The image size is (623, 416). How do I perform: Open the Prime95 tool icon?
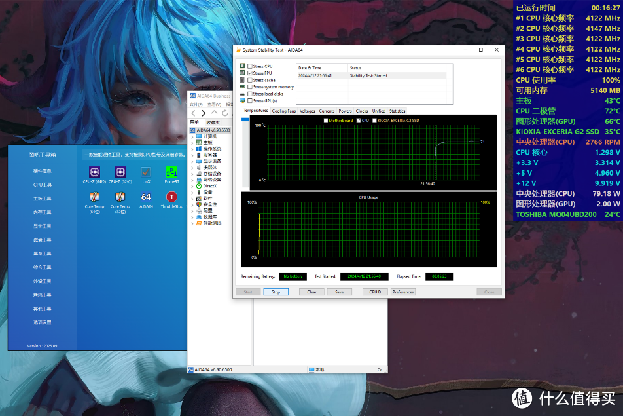(x=171, y=172)
